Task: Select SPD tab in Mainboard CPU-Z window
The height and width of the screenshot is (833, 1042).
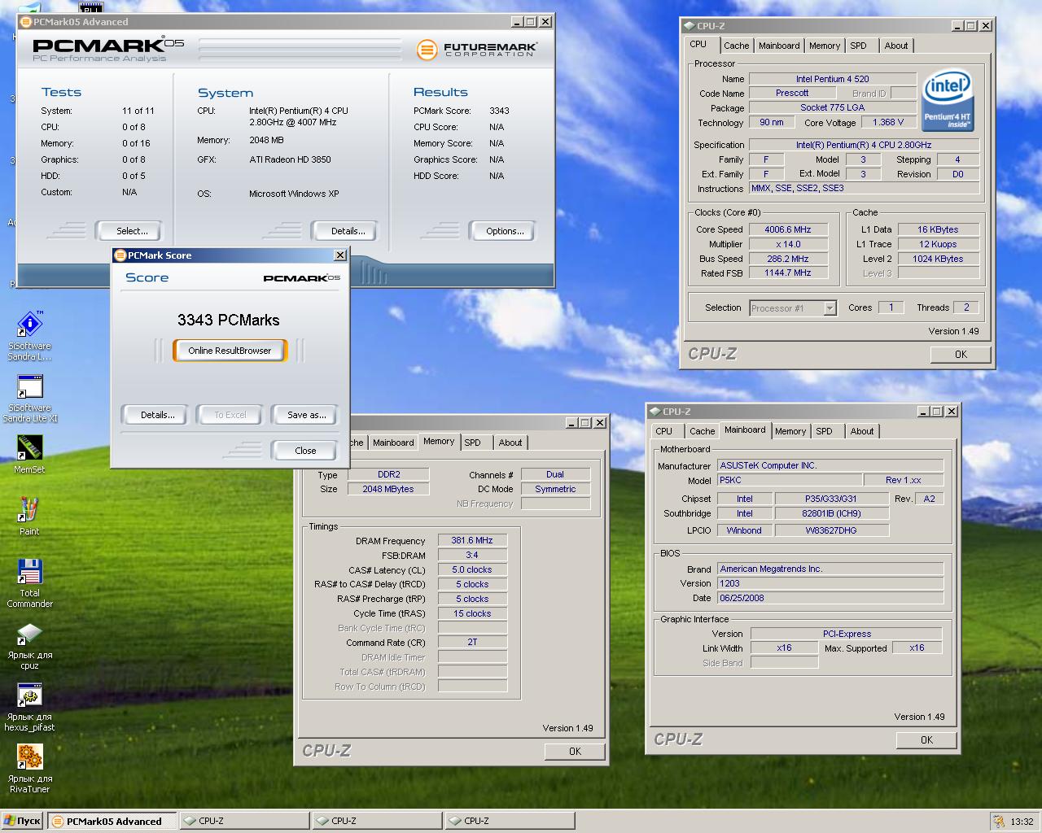Action: pyautogui.click(x=825, y=431)
